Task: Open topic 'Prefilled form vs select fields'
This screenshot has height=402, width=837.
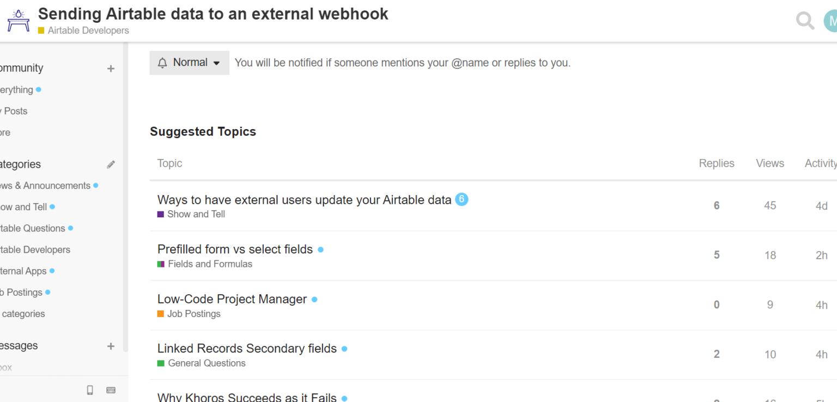Action: tap(235, 249)
